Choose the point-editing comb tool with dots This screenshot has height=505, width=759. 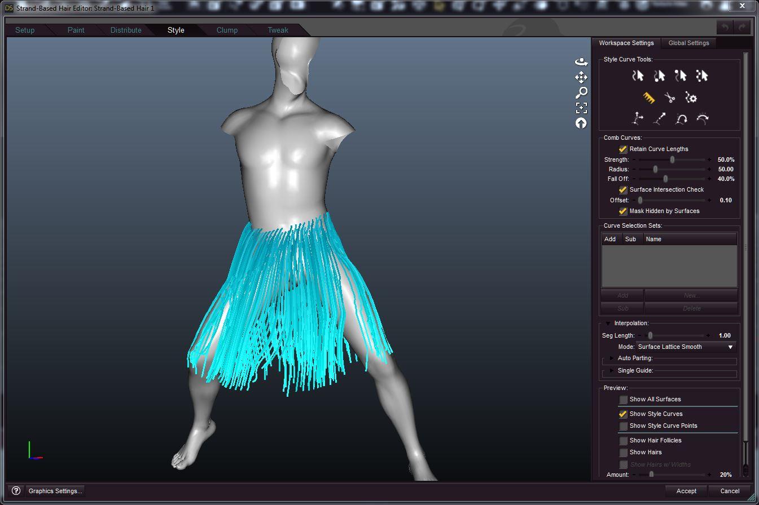701,75
